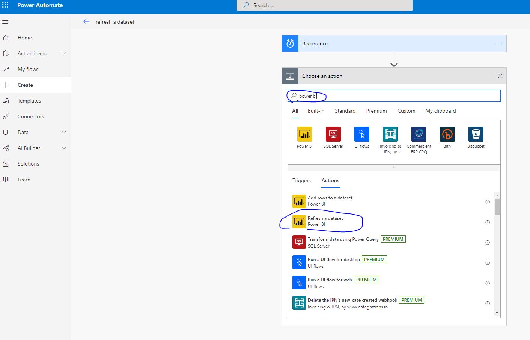530x340 pixels.
Task: Click the My flows icon
Action: (x=6, y=69)
